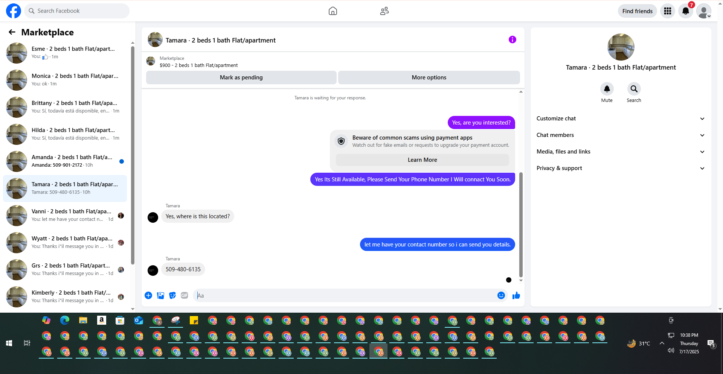Open more actions plus icon in composer
Screen dimensions: 723x374
[x=148, y=295]
